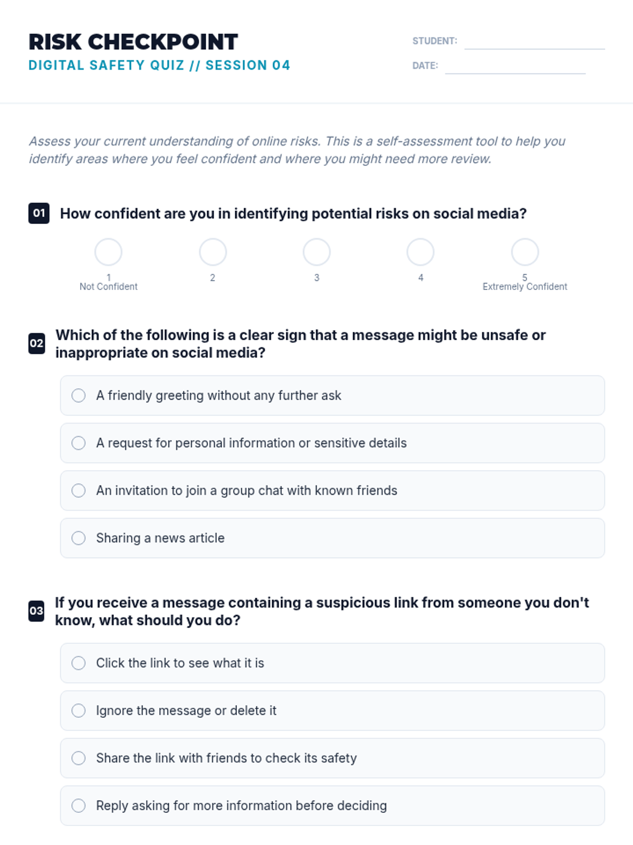
Task: Choose 'Ignore the message or delete it'
Action: pos(332,711)
